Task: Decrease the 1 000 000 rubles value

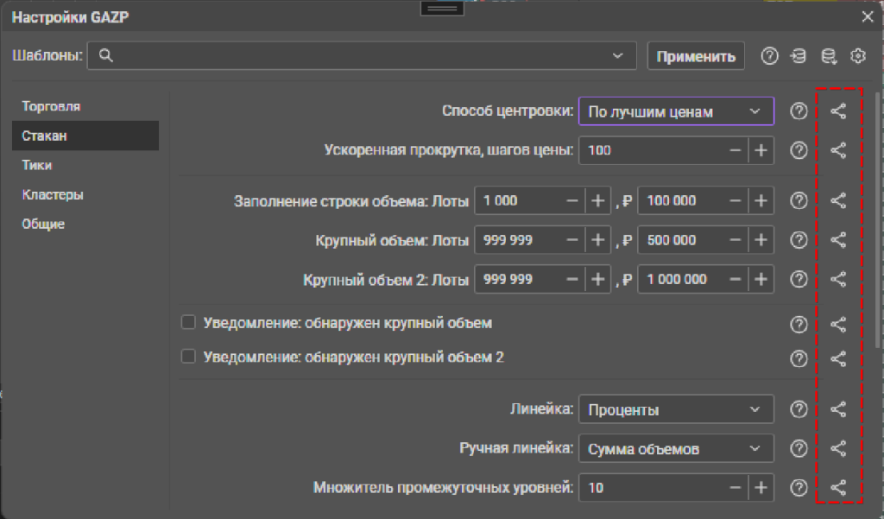Action: click(736, 279)
